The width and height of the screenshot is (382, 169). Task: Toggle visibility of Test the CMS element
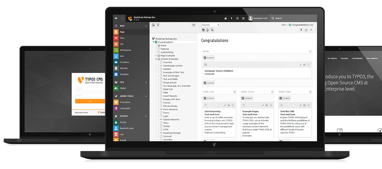[x=305, y=105]
